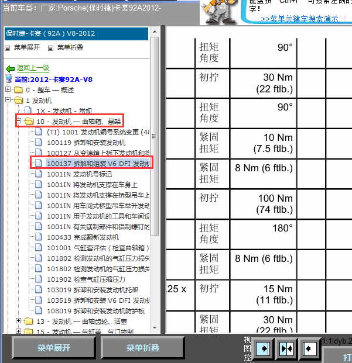This screenshot has width=352, height=363.
Task: Click the 180° torque angle cell
Action: (263, 234)
